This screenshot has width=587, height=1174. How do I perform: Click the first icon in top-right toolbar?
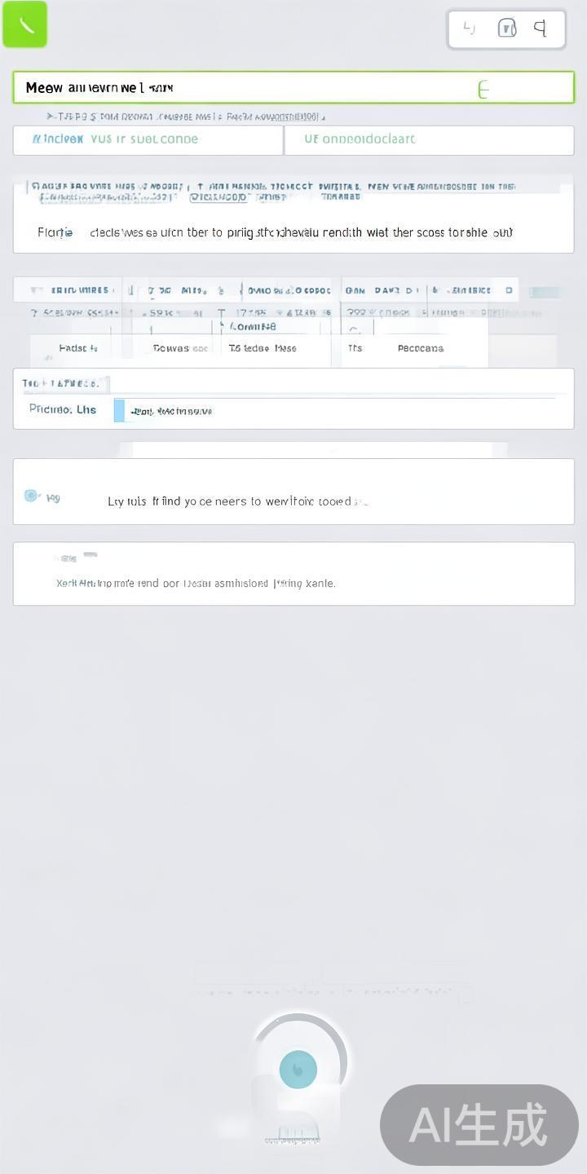pos(469,29)
